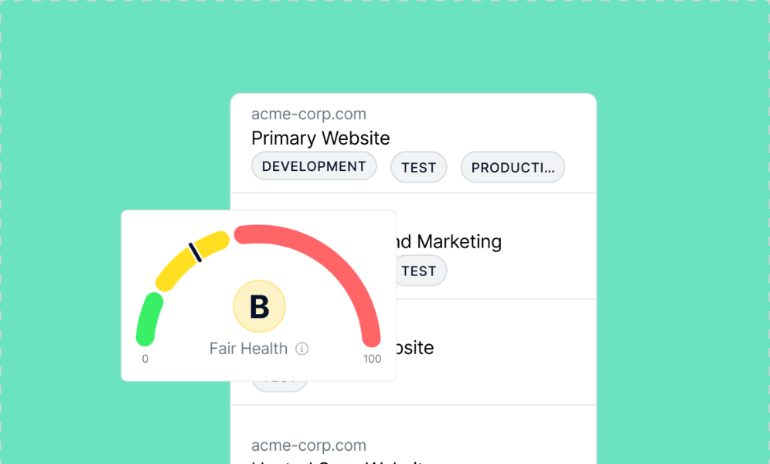Select the TEST tag under Primary Website

click(418, 168)
